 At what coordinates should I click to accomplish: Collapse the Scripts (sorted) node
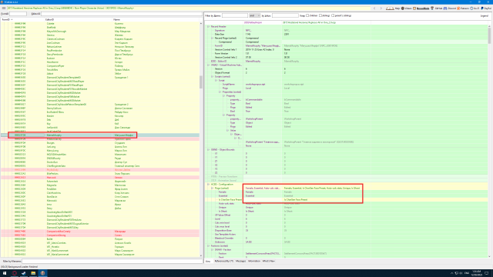coord(213,77)
